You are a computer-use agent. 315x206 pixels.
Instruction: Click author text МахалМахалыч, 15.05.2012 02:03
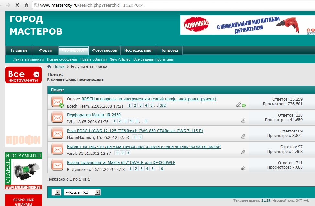coord(98,137)
